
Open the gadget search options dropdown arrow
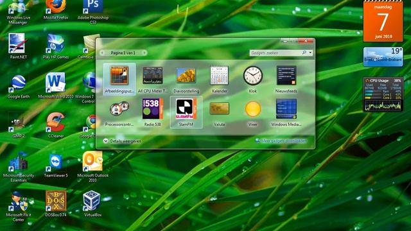[310, 53]
